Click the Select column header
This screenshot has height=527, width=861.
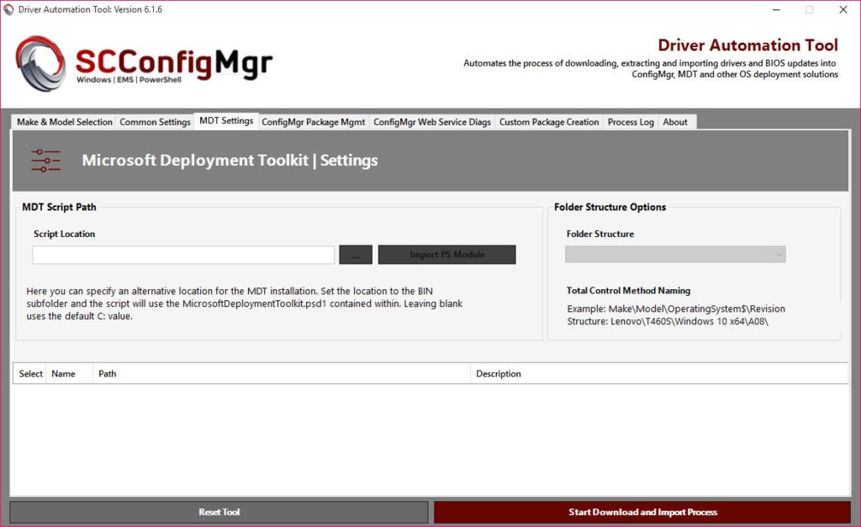pos(30,373)
